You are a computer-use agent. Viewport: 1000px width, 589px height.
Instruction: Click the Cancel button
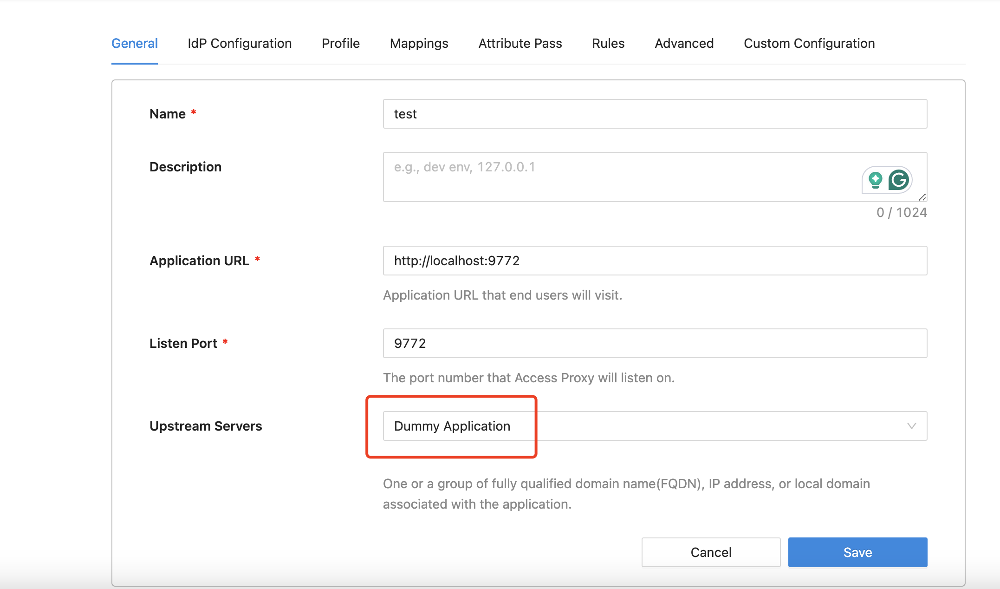click(711, 552)
